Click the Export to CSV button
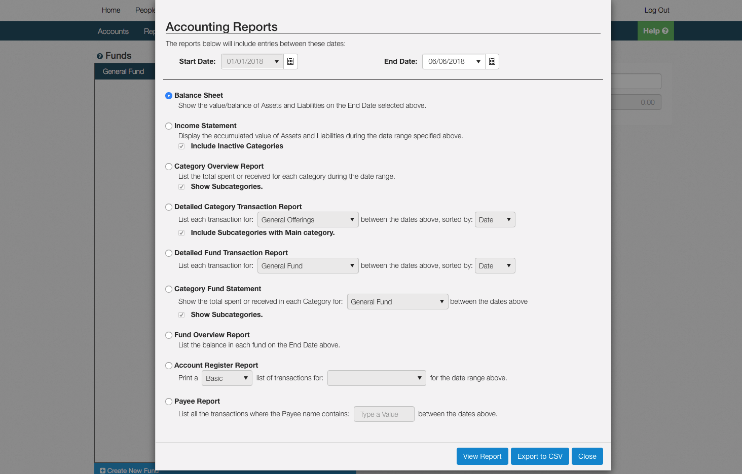742x474 pixels. 540,456
